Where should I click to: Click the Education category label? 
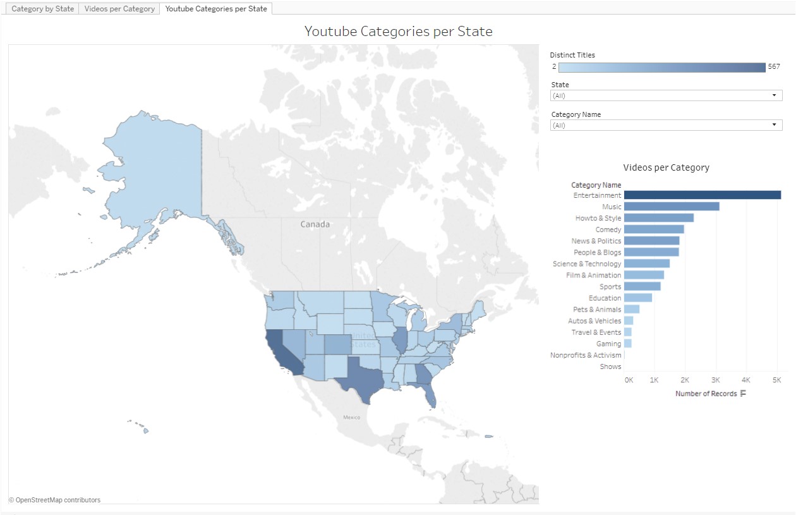pos(605,298)
